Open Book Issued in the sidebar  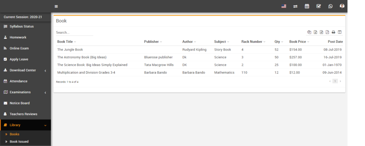click(19, 141)
